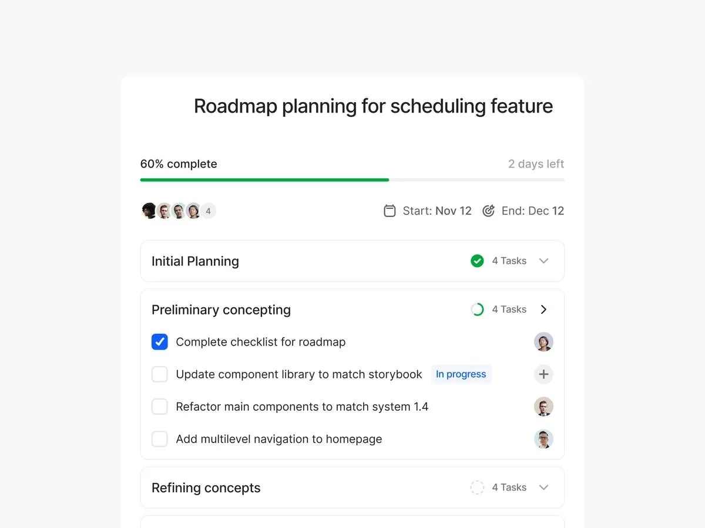Screen dimensions: 705x528
Task: Uncheck Complete checklist for roadmap
Action: click(x=160, y=342)
